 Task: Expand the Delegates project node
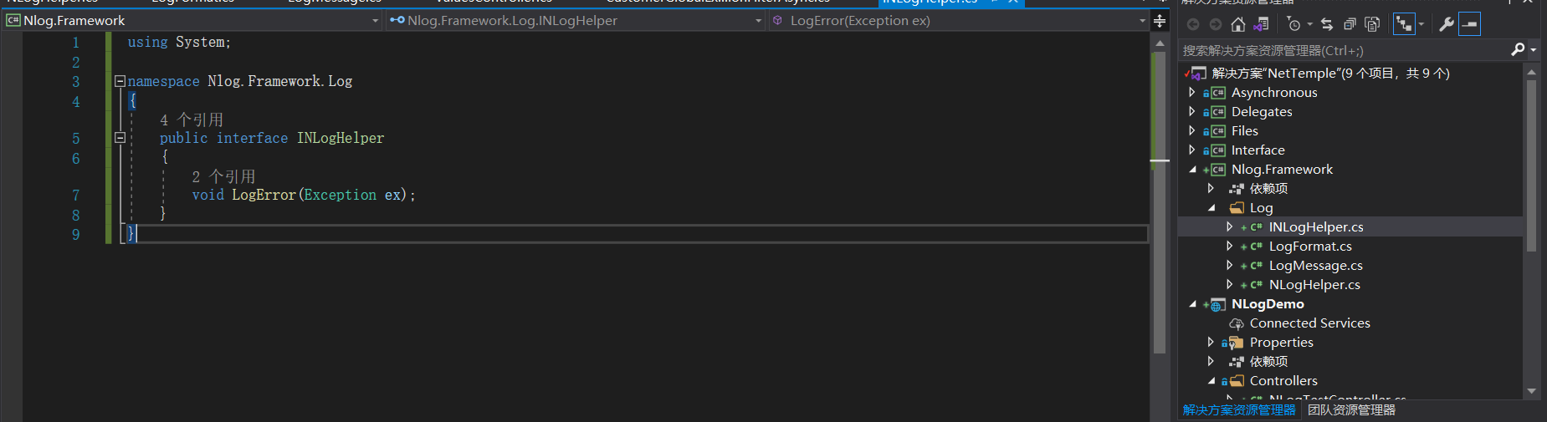point(1192,111)
